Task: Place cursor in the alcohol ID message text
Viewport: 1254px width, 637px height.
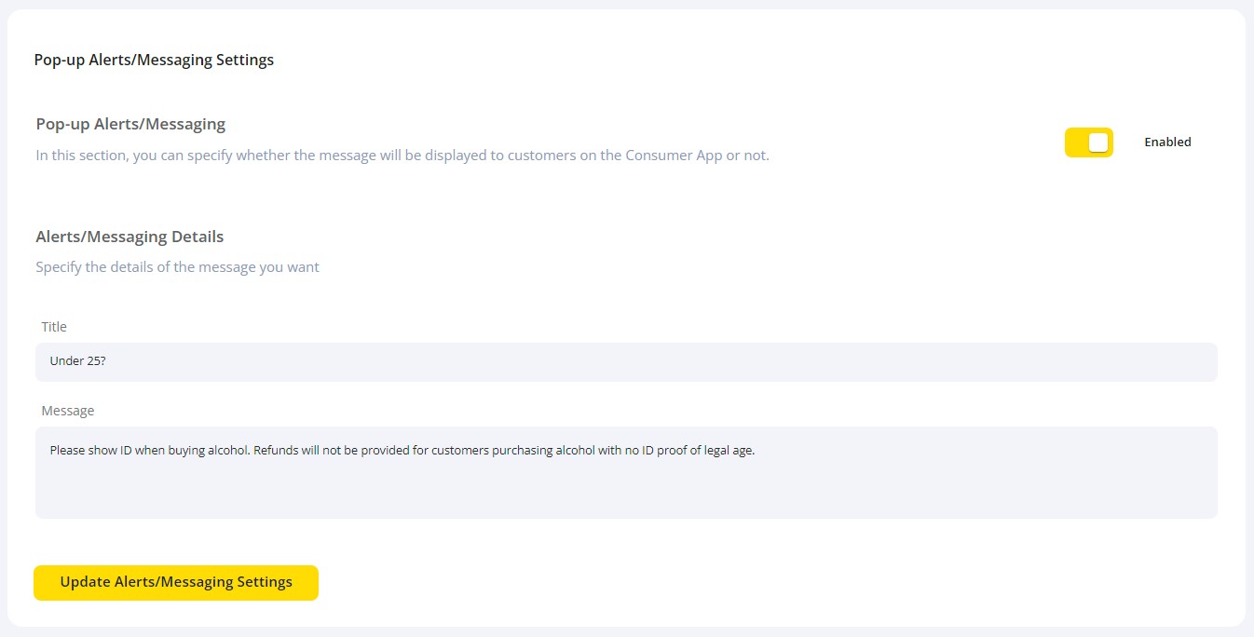Action: coord(402,450)
